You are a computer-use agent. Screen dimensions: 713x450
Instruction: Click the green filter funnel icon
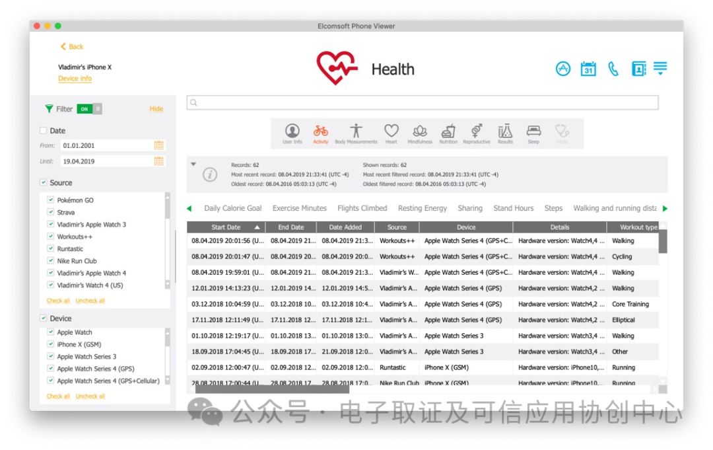pos(49,109)
